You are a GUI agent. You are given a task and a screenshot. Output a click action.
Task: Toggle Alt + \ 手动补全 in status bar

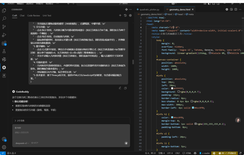227,153
